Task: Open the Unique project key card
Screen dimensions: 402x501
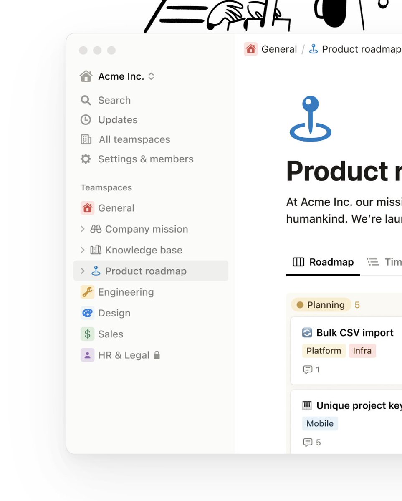Action: pyautogui.click(x=346, y=422)
